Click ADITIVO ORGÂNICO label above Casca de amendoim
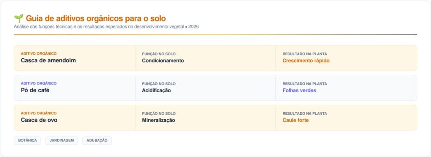 [x=39, y=54]
